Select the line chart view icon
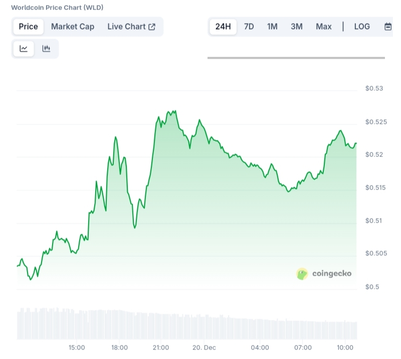 tap(24, 49)
